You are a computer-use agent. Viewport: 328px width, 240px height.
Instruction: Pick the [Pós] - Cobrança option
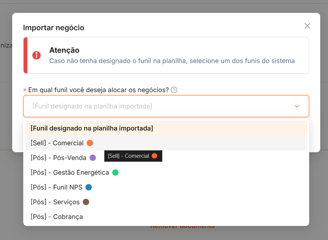tap(56, 217)
